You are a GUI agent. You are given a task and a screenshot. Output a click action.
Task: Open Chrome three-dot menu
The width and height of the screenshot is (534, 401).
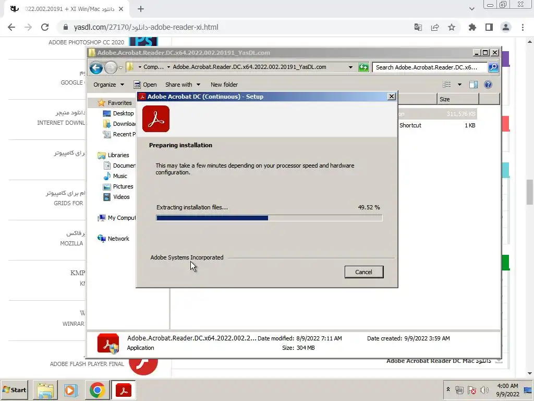[523, 27]
